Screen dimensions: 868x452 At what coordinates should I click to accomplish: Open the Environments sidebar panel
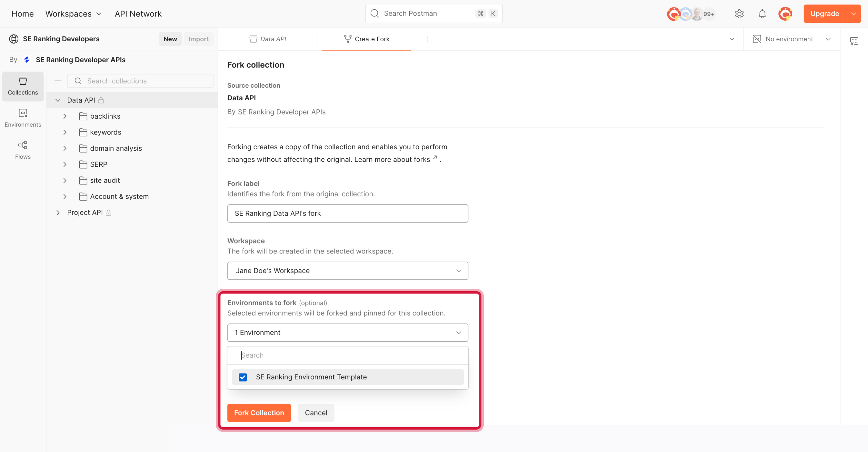(23, 118)
